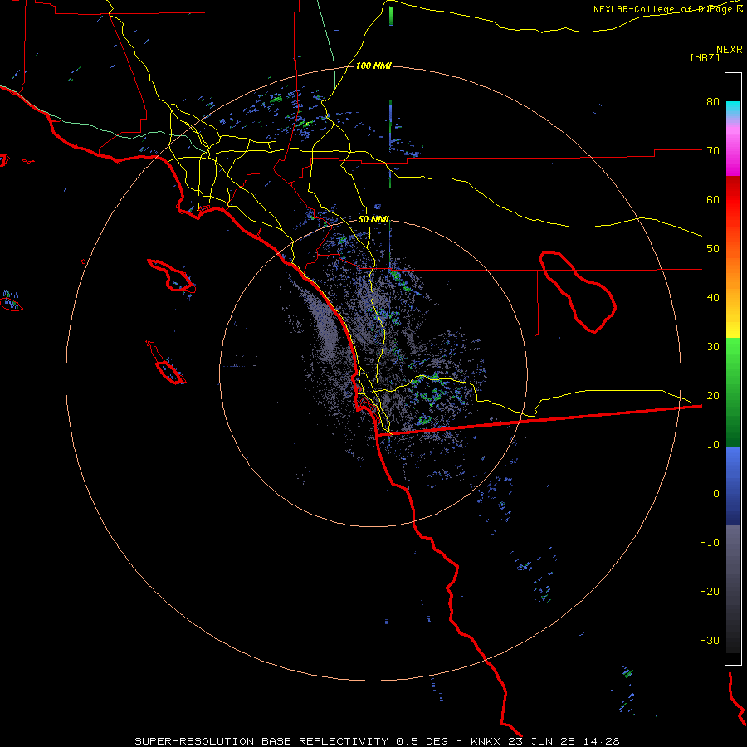Click the 30 dBZ scale value

(713, 347)
